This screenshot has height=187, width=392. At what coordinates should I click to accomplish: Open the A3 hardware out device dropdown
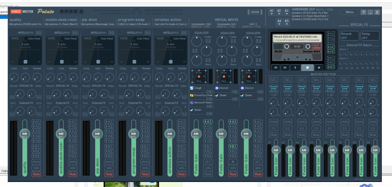[x=287, y=12]
